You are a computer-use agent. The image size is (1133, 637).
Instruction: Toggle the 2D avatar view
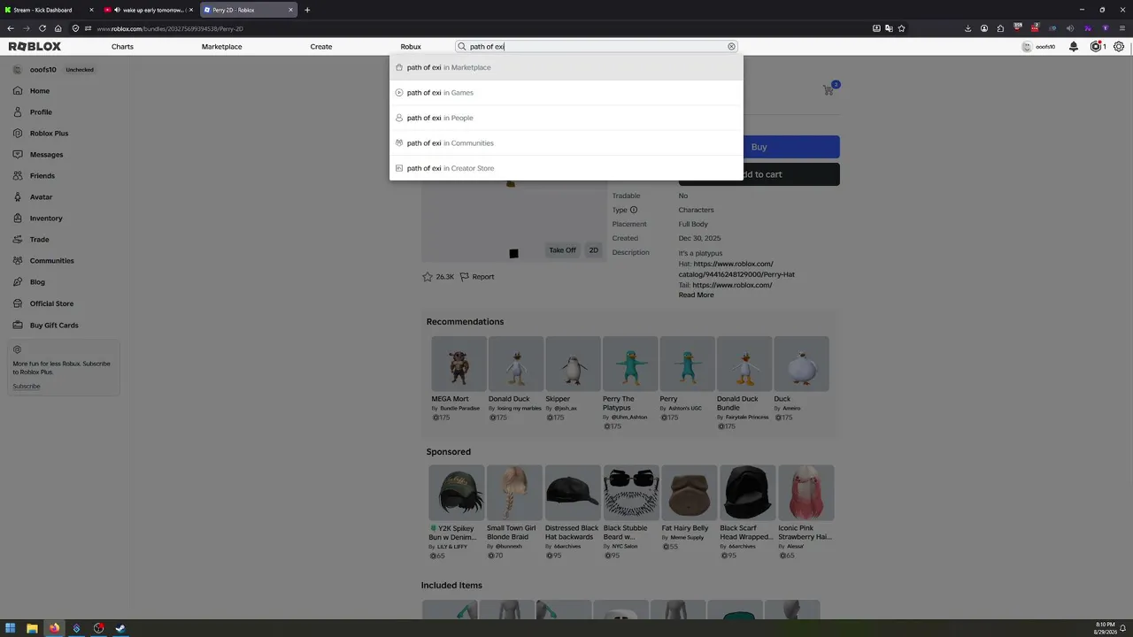594,250
